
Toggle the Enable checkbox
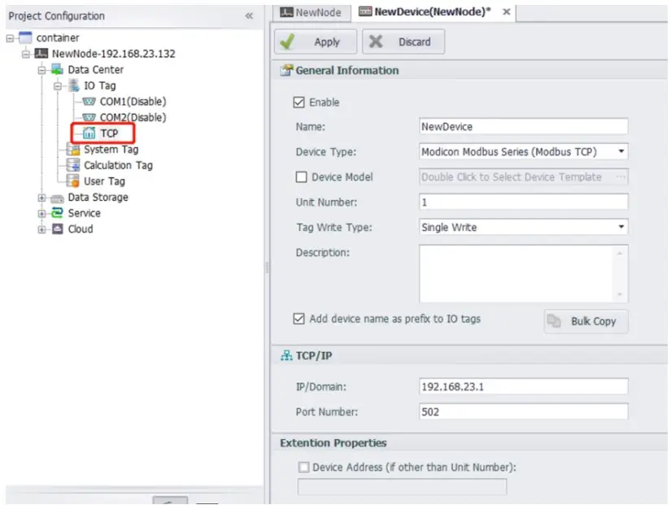[x=298, y=102]
